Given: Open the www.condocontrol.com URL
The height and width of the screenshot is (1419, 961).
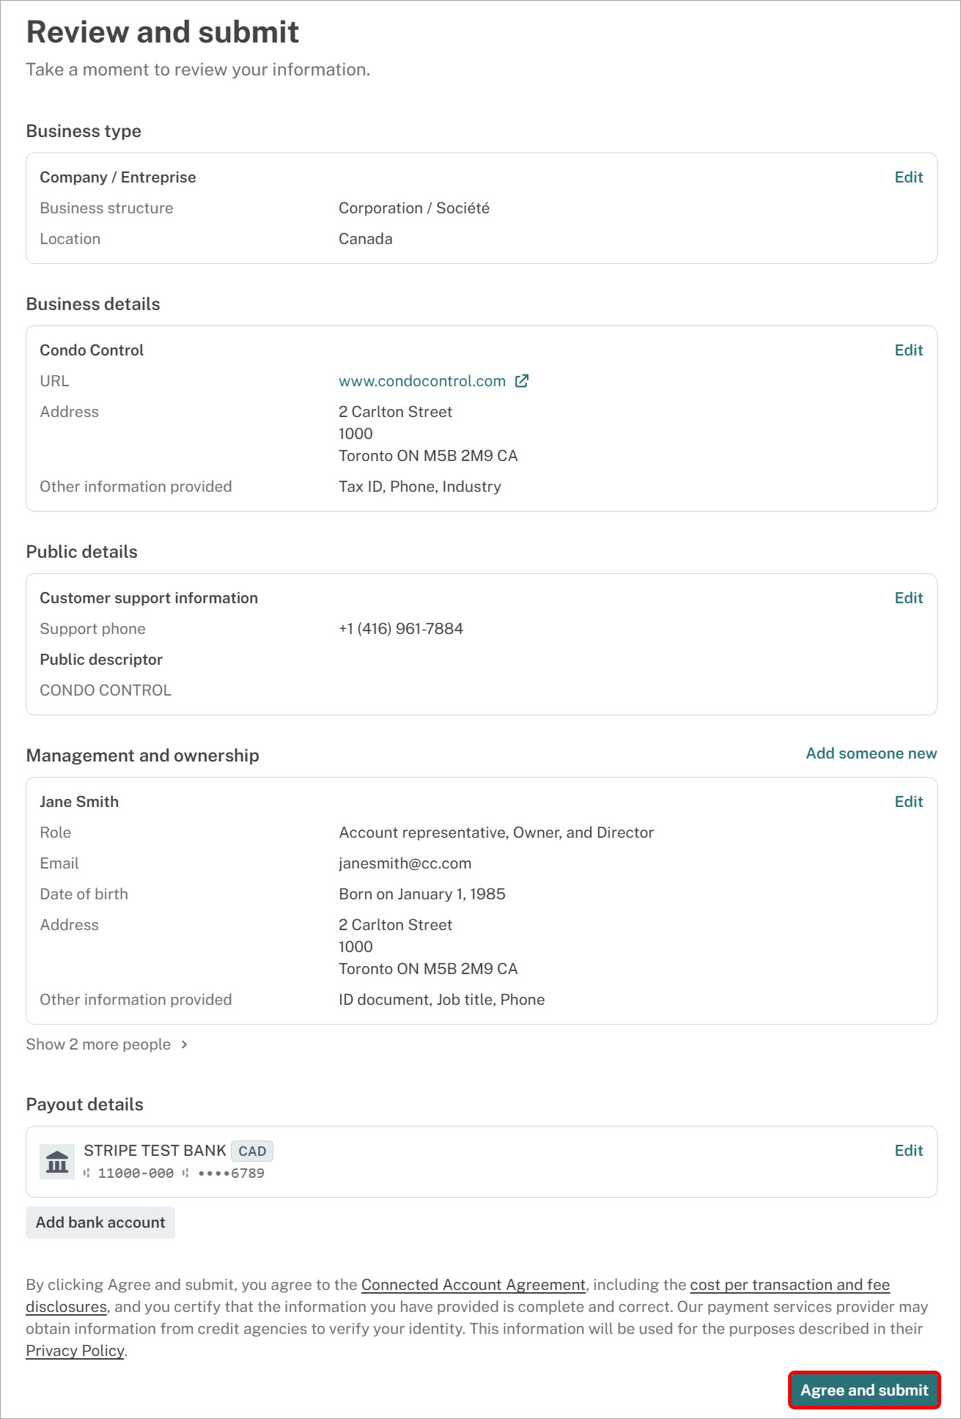Looking at the screenshot, I should tap(422, 381).
